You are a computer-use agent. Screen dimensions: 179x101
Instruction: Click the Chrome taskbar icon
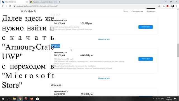coord(20,98)
